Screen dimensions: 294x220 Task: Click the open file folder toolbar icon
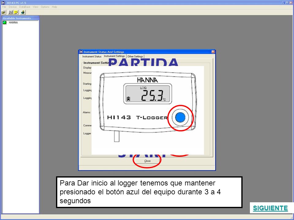coord(4,12)
